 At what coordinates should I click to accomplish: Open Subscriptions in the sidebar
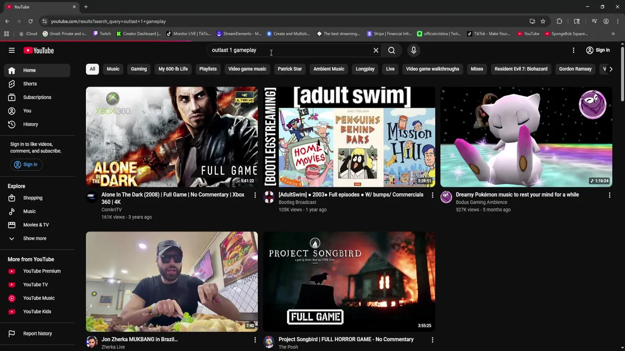pos(37,97)
